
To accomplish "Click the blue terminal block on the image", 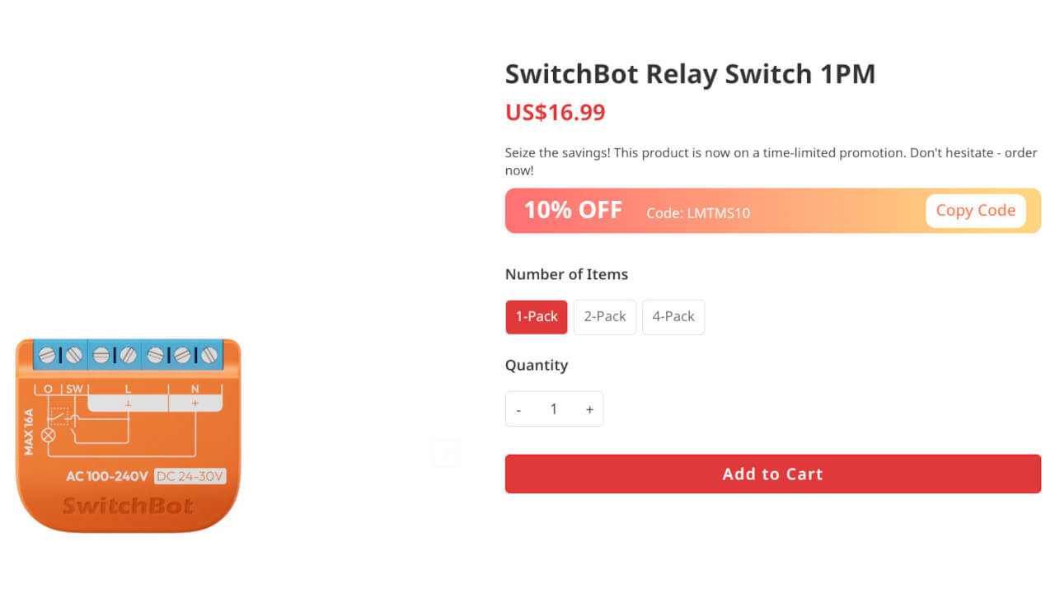I will click(x=128, y=353).
